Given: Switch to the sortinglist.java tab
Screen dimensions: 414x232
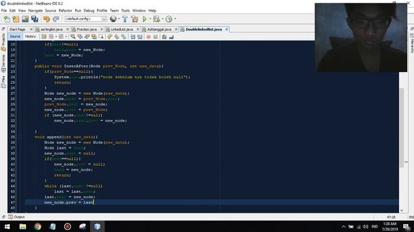Looking at the screenshot, I should pos(52,30).
